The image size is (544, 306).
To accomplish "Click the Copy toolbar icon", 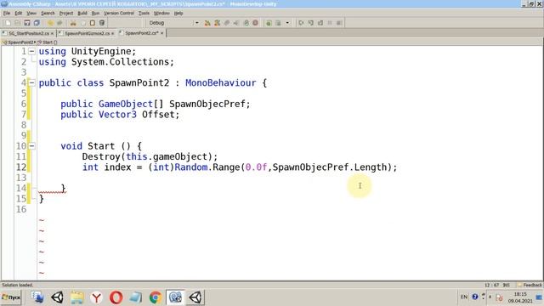I will pos(82,23).
